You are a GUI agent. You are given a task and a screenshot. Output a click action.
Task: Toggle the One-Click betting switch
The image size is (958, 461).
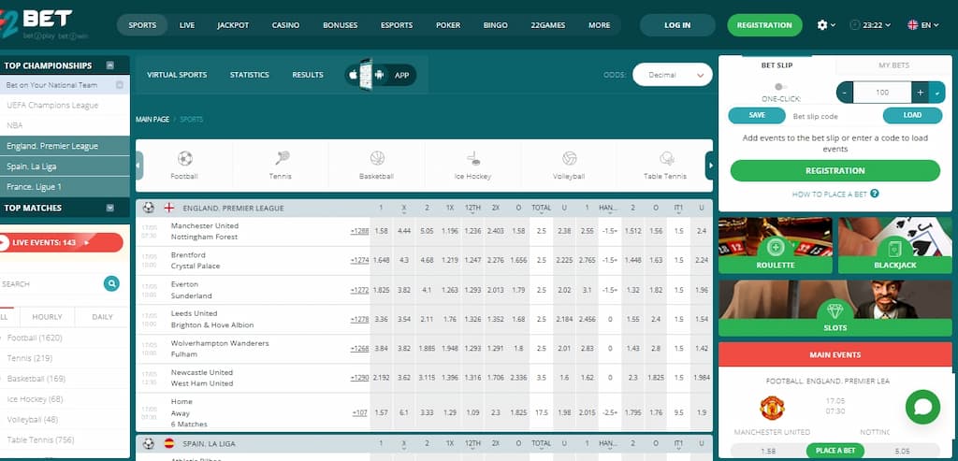781,87
